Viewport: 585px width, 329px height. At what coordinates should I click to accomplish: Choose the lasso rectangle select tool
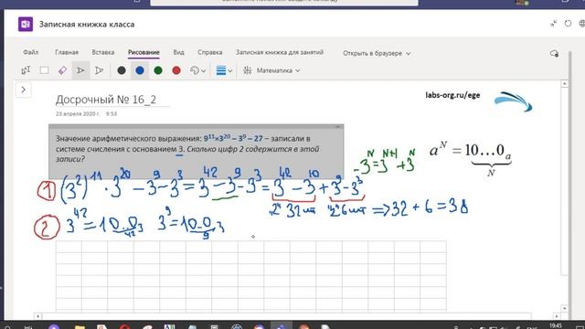44,70
